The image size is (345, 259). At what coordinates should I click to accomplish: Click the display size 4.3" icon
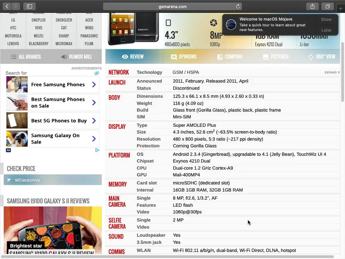[168, 23]
